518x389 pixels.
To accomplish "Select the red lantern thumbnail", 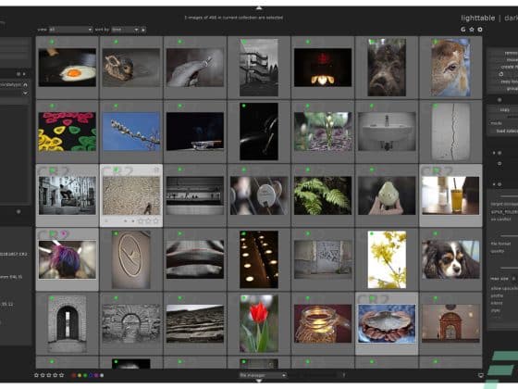I will click(323, 68).
